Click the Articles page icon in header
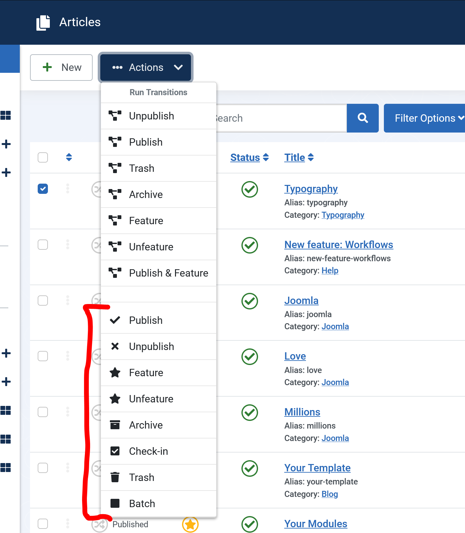 pos(43,23)
